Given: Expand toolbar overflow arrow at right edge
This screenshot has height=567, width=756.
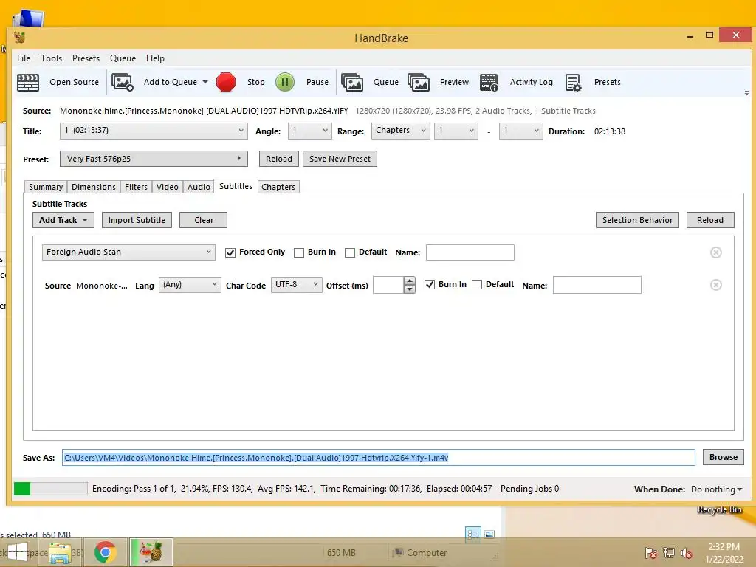Looking at the screenshot, I should 746,92.
